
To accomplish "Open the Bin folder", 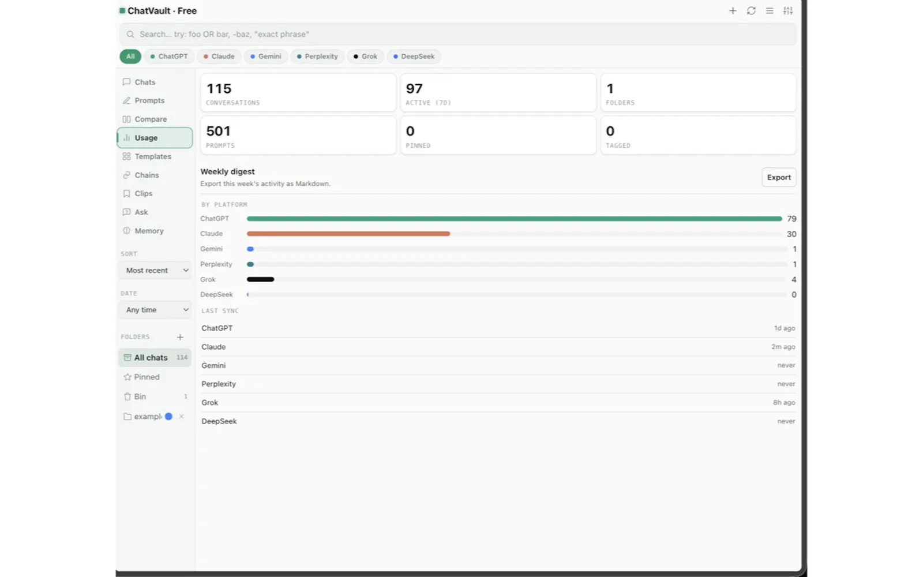I will pyautogui.click(x=155, y=396).
